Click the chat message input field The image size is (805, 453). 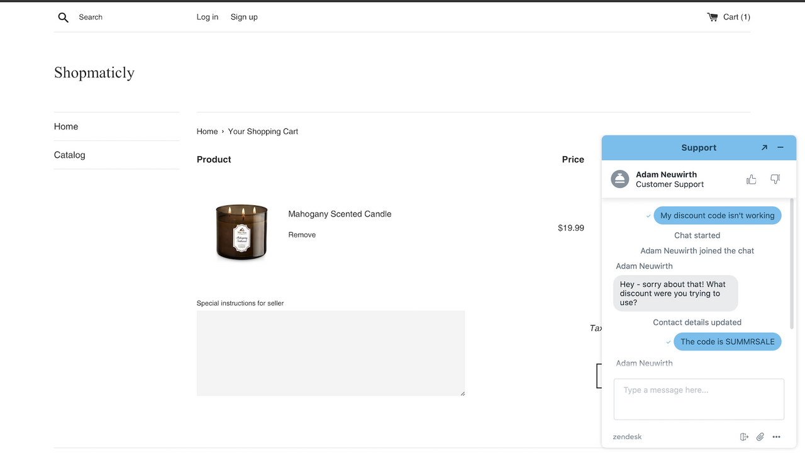click(698, 399)
